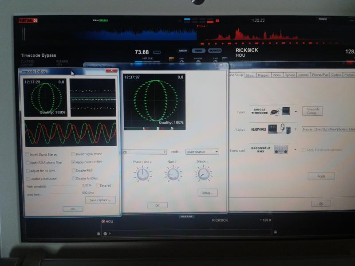Open the Video settings tab
The image size is (355, 266).
click(x=276, y=75)
